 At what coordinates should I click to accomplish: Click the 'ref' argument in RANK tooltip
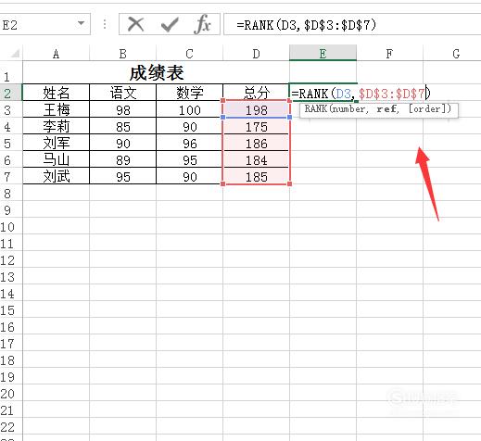click(386, 109)
